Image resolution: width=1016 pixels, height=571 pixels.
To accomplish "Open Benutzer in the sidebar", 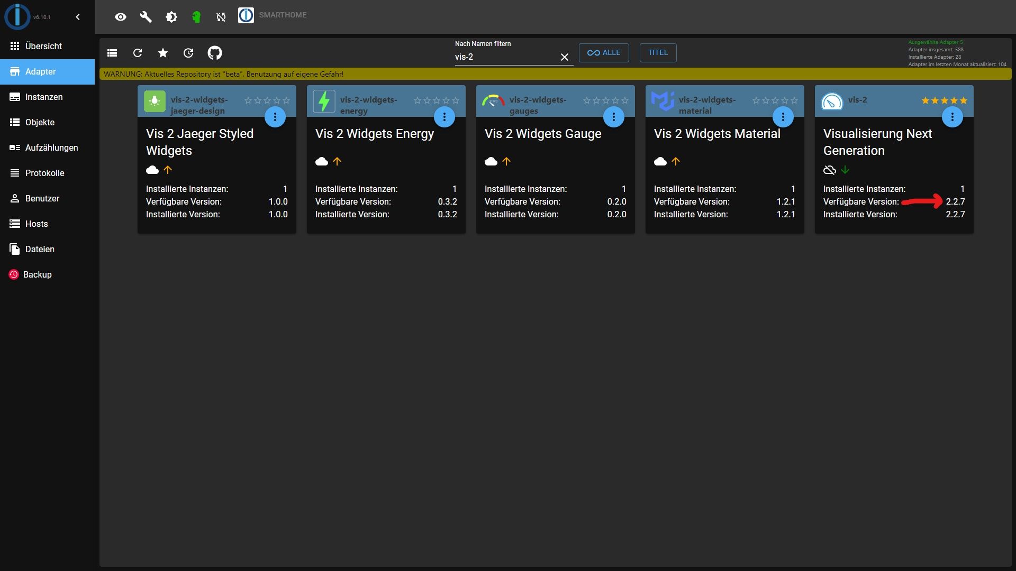I will [x=48, y=198].
